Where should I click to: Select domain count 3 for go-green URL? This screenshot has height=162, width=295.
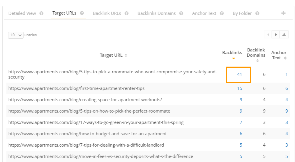pos(264,122)
